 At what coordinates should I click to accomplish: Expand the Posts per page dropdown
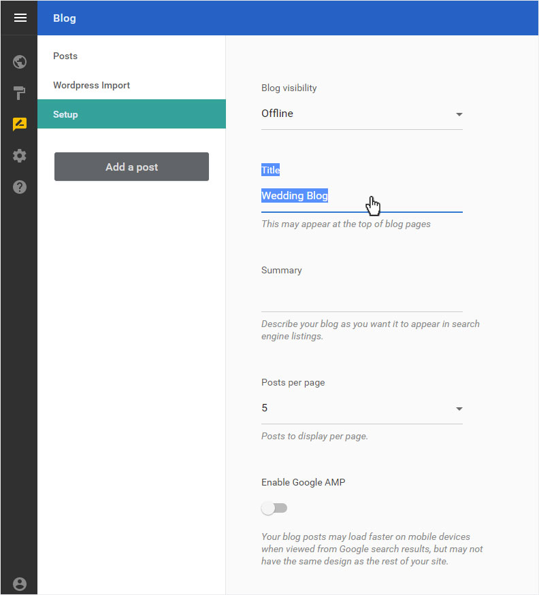[361, 408]
